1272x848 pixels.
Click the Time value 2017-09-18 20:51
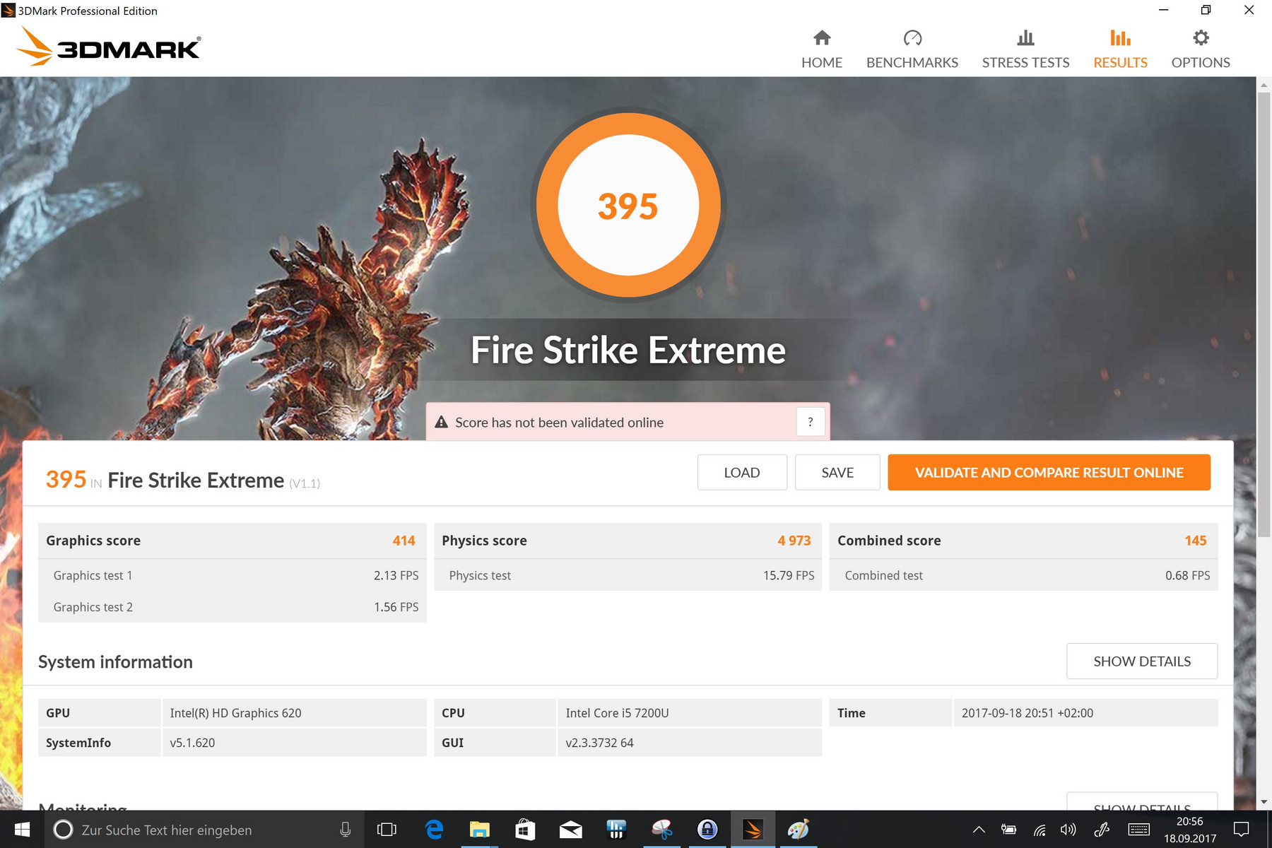1027,713
